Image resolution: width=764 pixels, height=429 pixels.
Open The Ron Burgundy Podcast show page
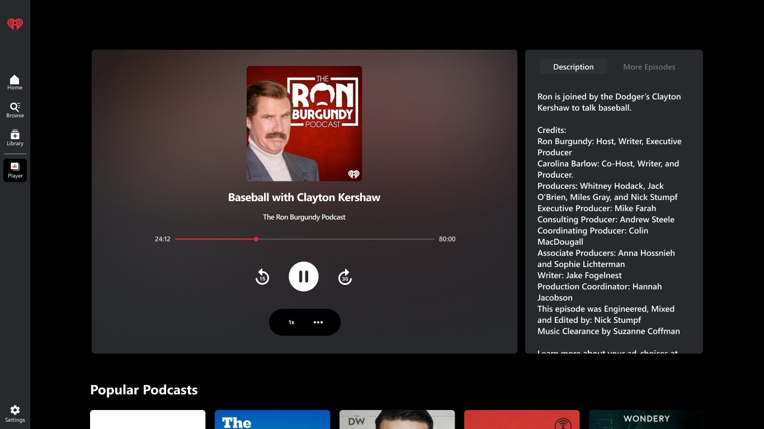304,217
